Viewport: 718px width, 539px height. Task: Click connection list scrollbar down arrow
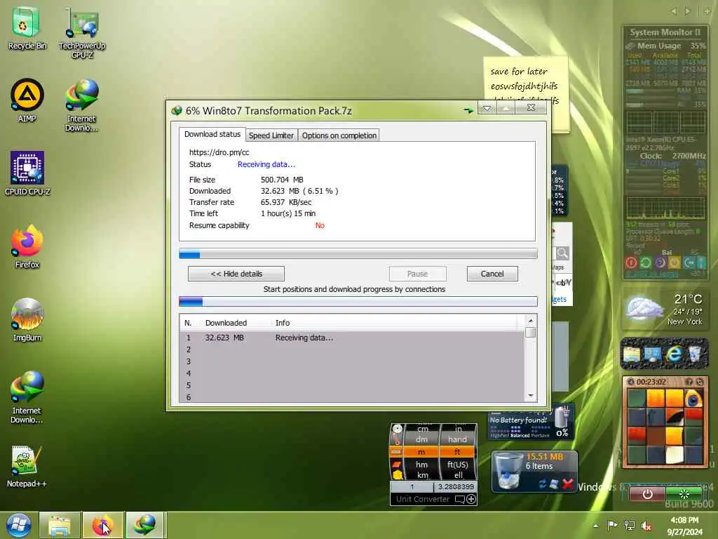click(530, 395)
